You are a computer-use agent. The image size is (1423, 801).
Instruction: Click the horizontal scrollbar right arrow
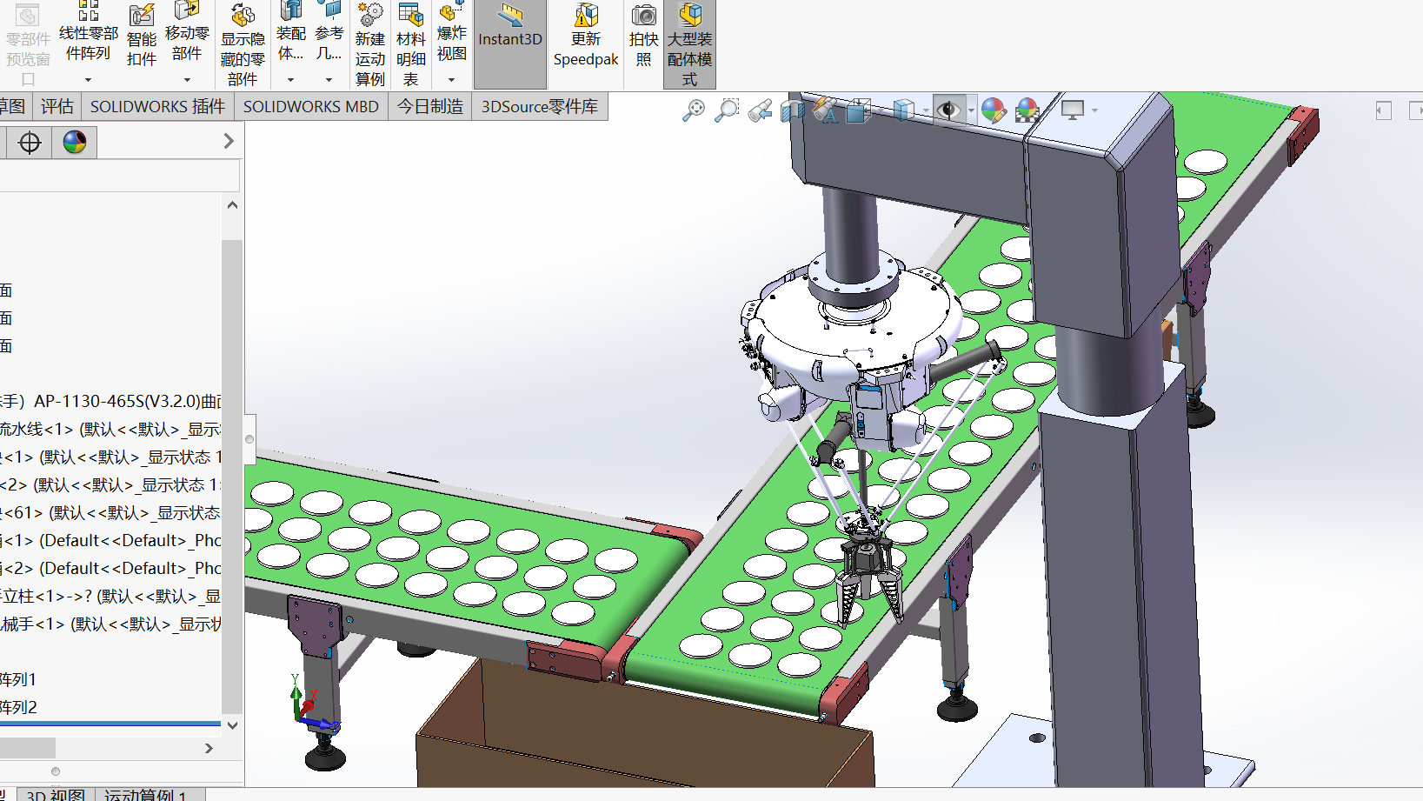click(209, 748)
